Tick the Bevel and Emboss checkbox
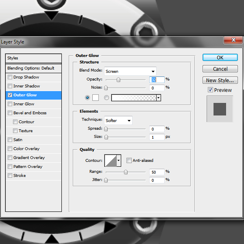Screen dimensions: 244x244 (10, 113)
